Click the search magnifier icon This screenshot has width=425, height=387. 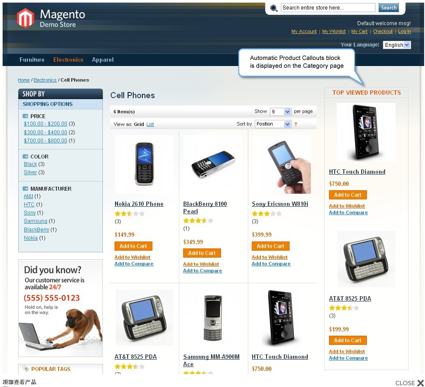coord(274,8)
